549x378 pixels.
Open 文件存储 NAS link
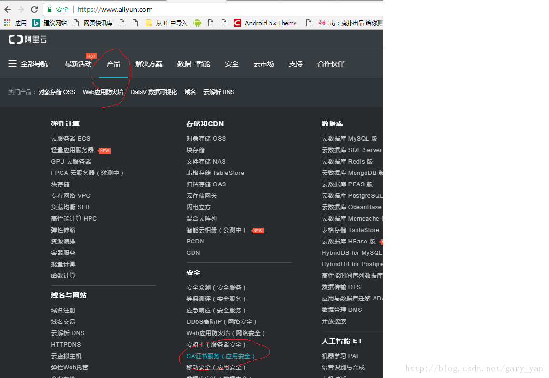(x=206, y=162)
